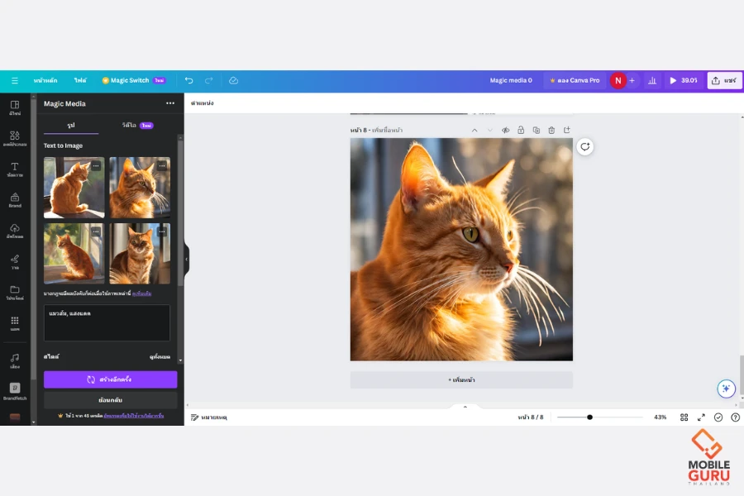744x496 pixels.
Task: Click the แชร์ share button
Action: click(724, 80)
